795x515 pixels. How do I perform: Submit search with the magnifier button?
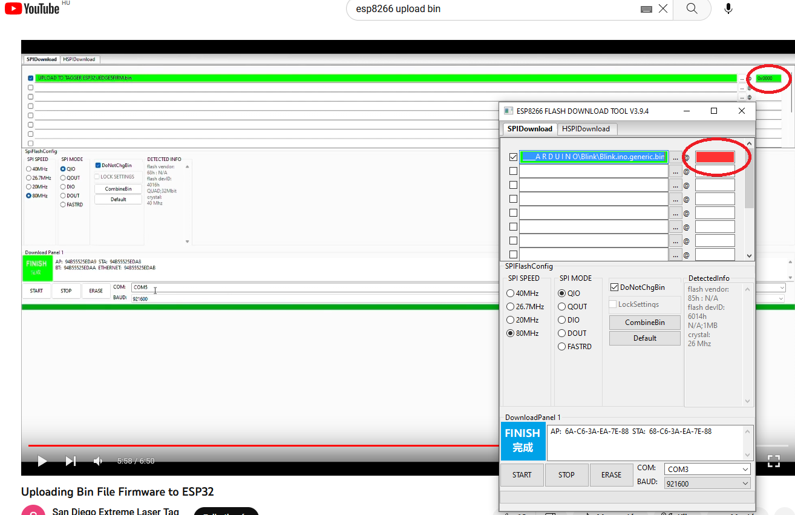[692, 9]
